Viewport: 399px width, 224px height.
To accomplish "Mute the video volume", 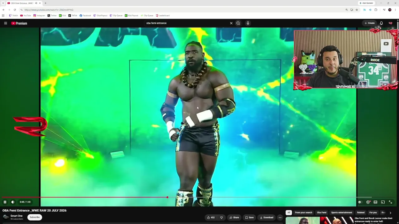I will pos(13,202).
